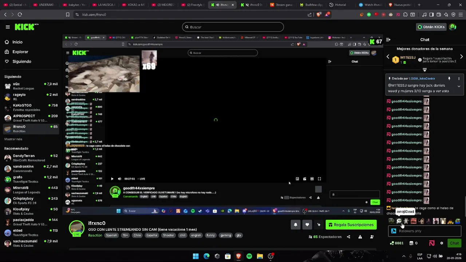Report stream via warning triangle icon
Screen dimensions: 466x262
coord(360,237)
